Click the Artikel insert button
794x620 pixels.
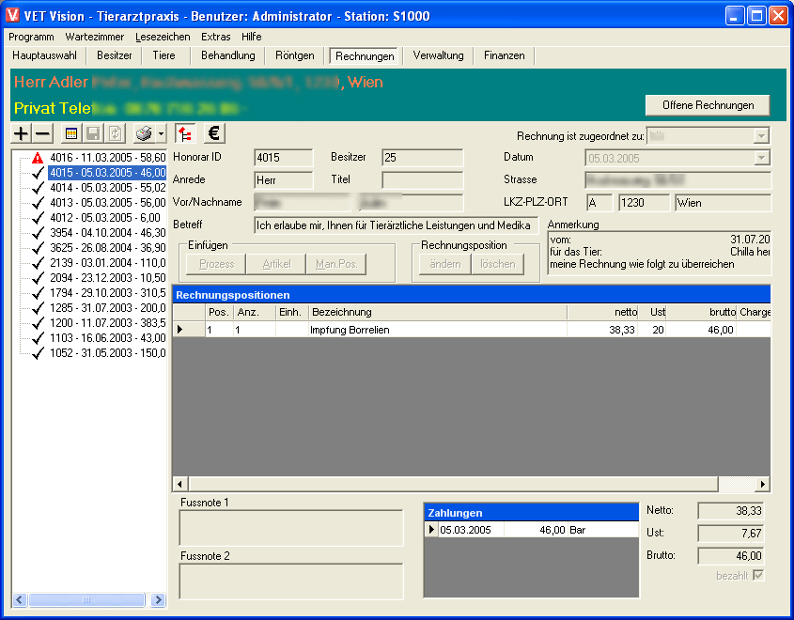coord(276,264)
